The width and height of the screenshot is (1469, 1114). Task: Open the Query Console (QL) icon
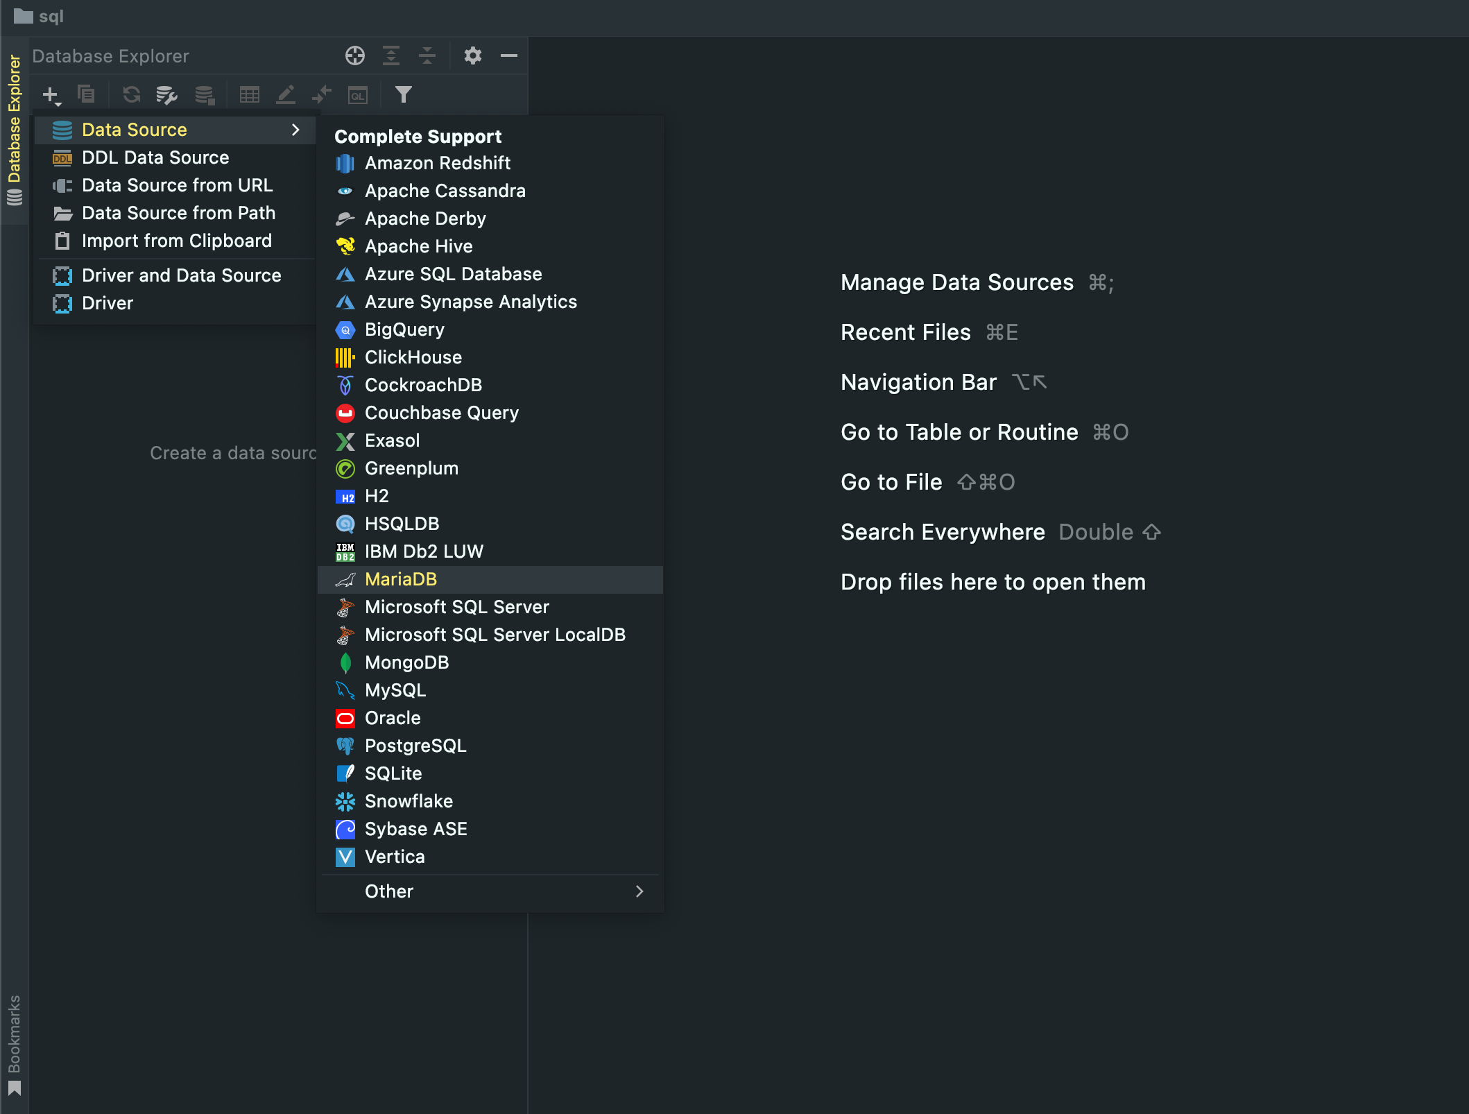[358, 95]
